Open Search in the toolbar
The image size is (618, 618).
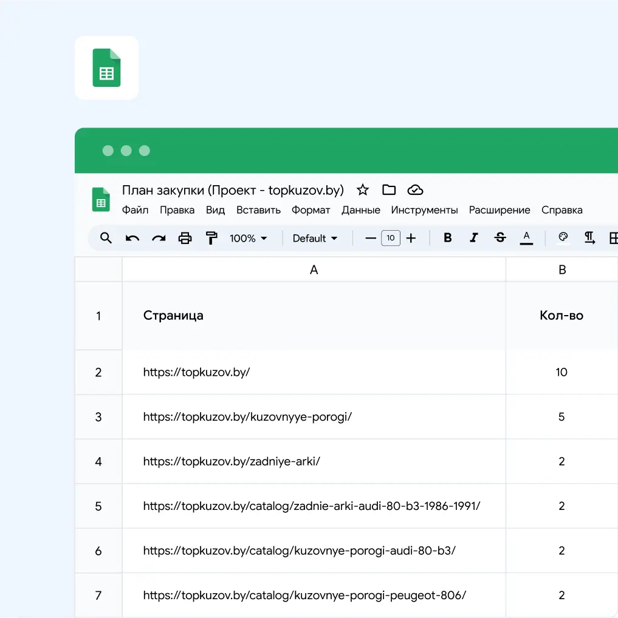[x=105, y=238]
